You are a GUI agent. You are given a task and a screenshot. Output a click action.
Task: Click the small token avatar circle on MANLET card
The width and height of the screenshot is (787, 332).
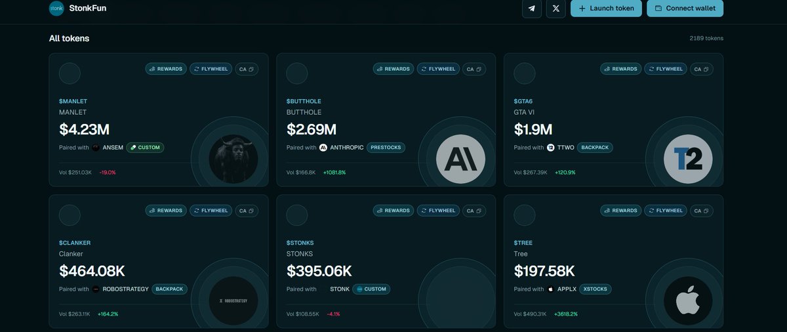(70, 73)
